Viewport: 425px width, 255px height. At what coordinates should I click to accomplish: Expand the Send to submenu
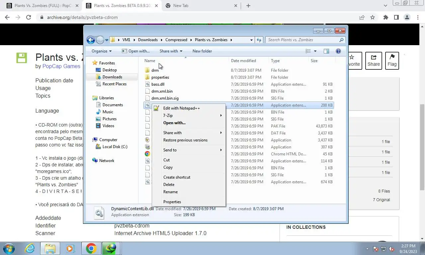click(189, 150)
